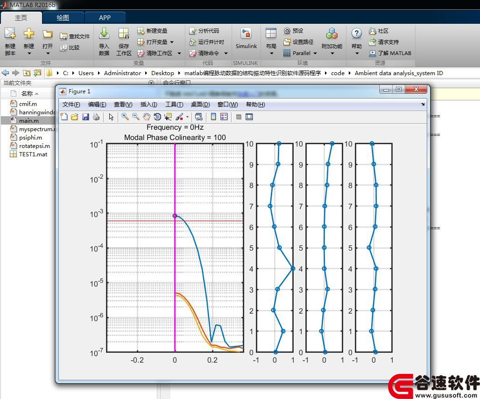Select the Pan hand tool
The image size is (480, 399).
point(147,117)
